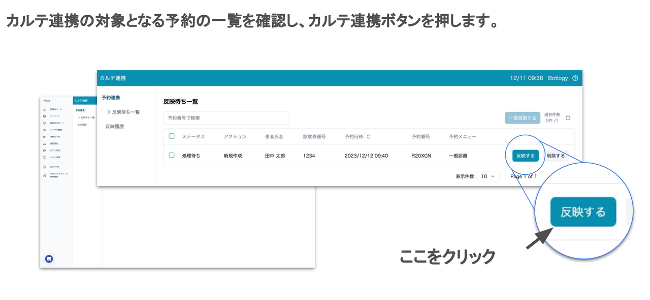
Task: Click the LINE公式アカウント icon in Nest sidebar
Action: click(x=44, y=175)
